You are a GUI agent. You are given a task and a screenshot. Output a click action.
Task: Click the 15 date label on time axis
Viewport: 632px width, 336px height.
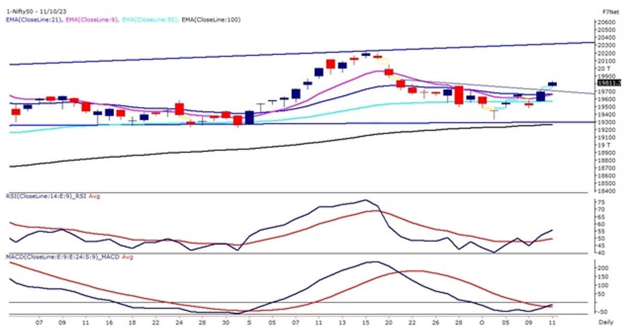(x=365, y=322)
